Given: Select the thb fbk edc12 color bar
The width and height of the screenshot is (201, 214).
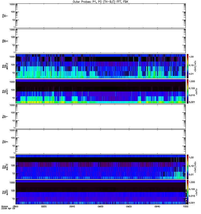Looking at the screenshot, I should 188,66.
